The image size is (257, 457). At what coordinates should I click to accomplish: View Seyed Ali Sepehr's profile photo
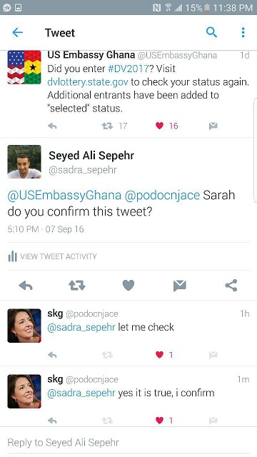click(x=24, y=161)
